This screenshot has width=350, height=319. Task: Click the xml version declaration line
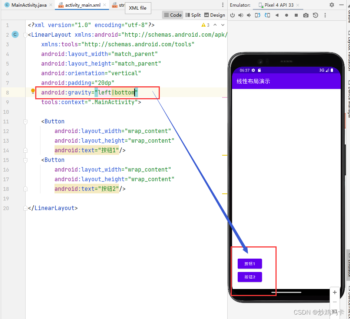coord(91,25)
